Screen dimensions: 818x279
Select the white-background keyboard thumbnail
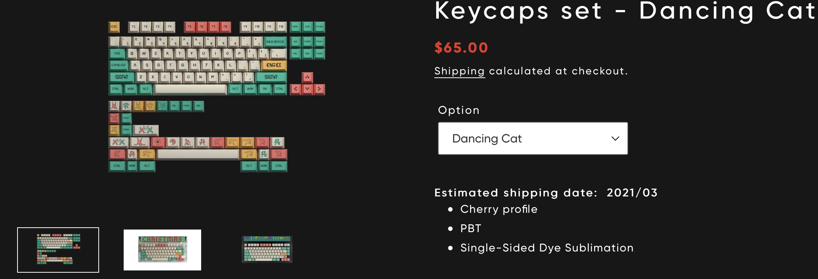[x=162, y=250]
